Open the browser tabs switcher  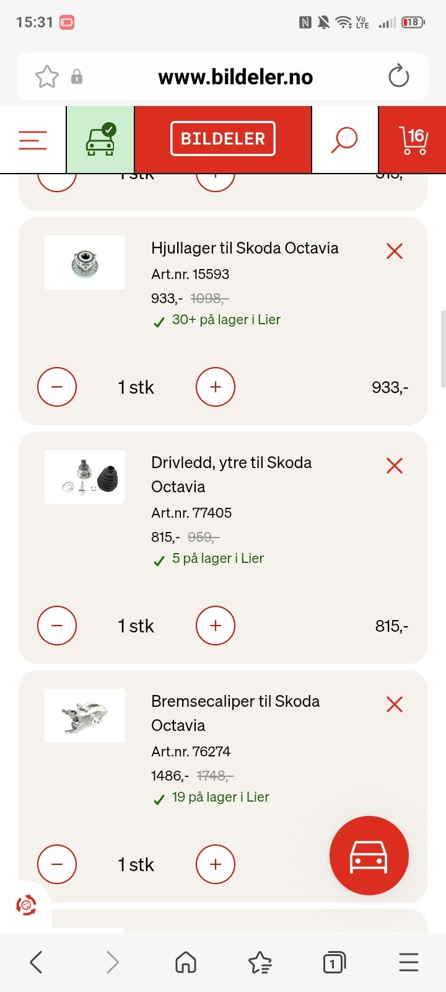click(334, 962)
